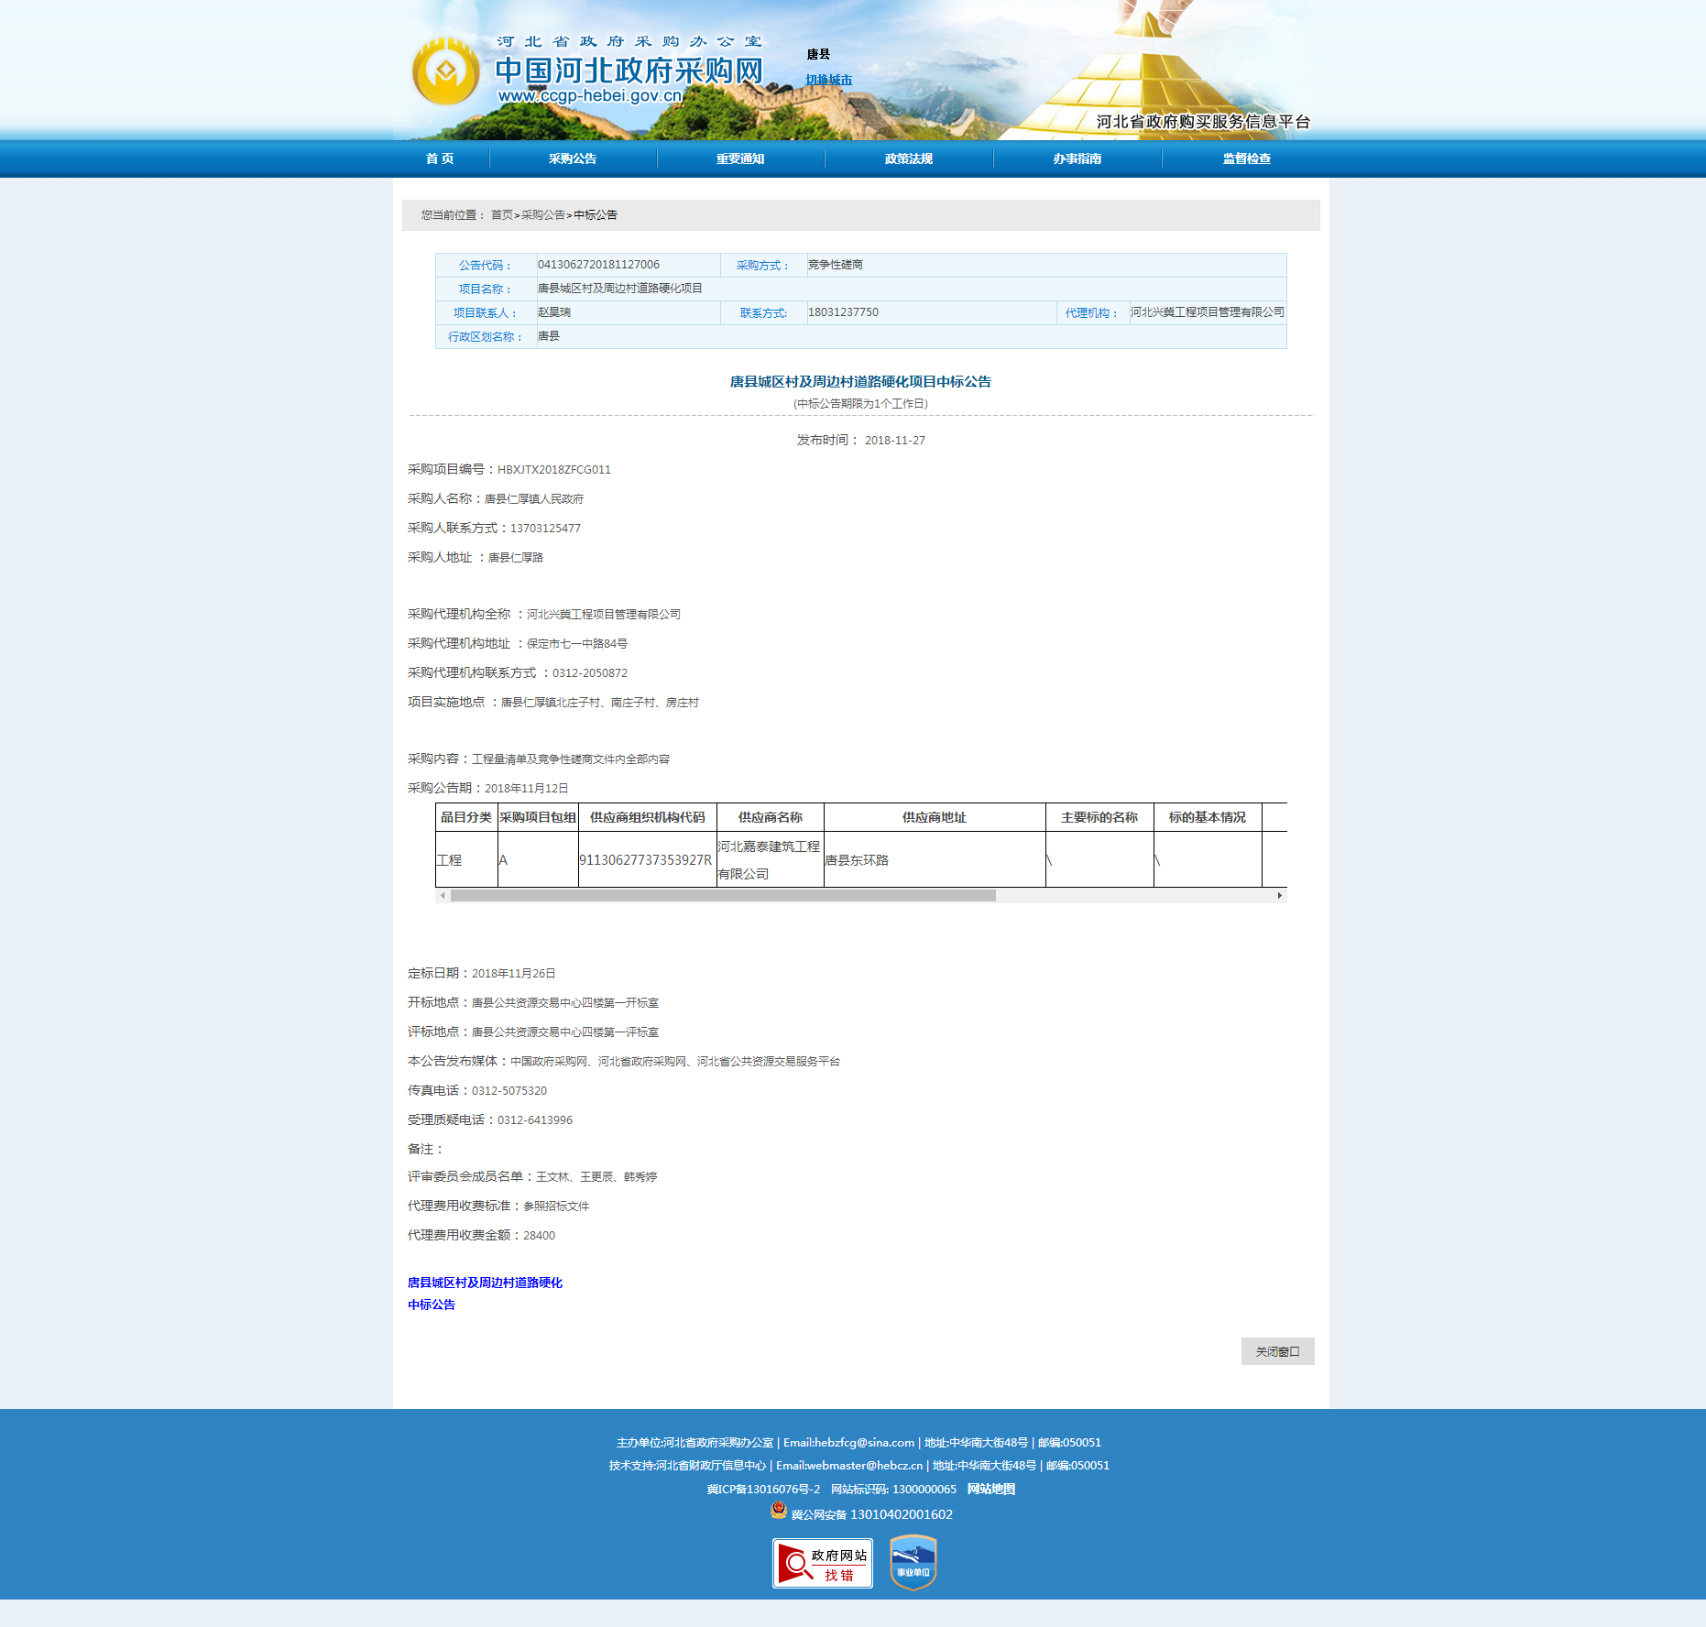Click 采购公告 breadcrumb link
The height and width of the screenshot is (1627, 1706).
[x=542, y=215]
